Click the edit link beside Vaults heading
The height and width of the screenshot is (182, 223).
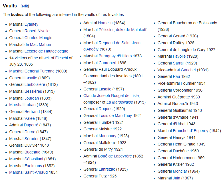25,6
